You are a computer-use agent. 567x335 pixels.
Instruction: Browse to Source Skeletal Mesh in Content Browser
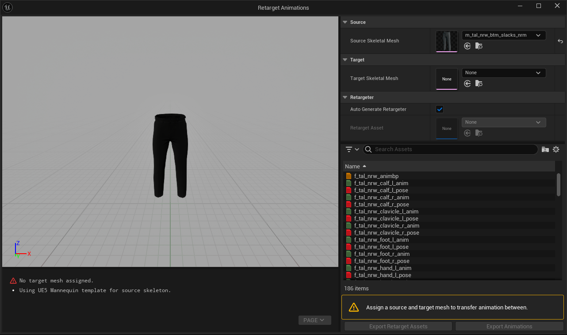(x=479, y=46)
